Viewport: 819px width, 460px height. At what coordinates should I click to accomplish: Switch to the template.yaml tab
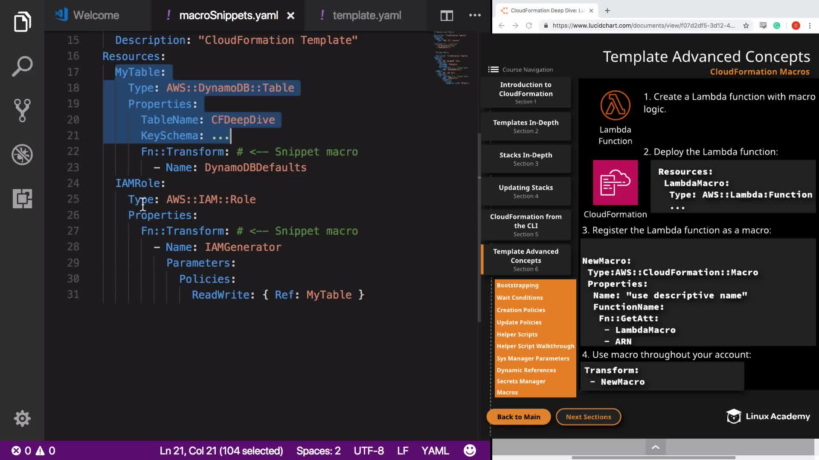point(366,16)
